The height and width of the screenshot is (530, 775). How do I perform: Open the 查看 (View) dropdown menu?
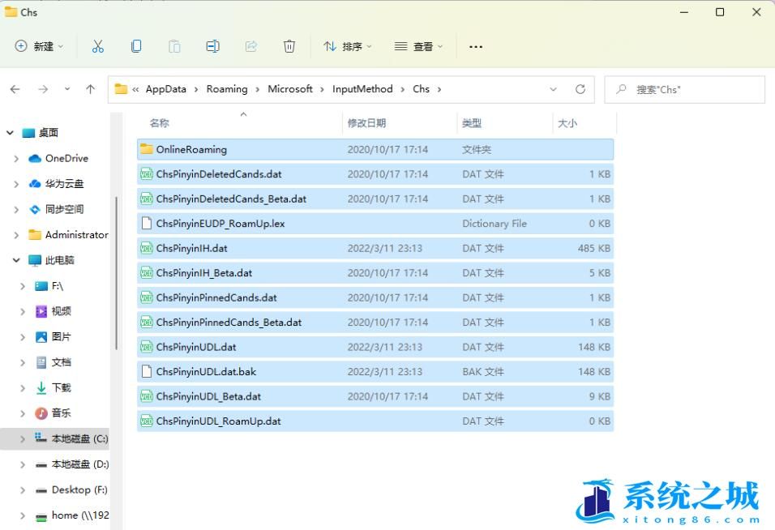[418, 46]
